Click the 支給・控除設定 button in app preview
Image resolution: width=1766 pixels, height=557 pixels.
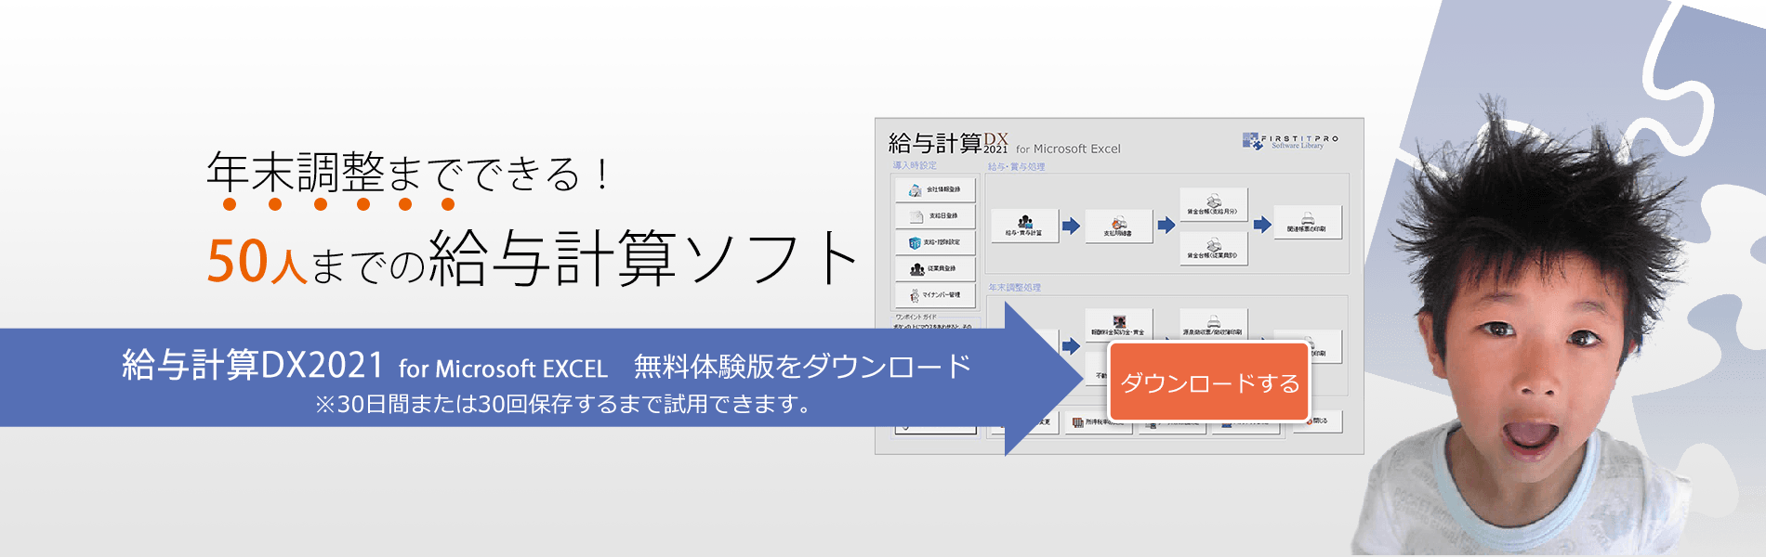coord(935,242)
